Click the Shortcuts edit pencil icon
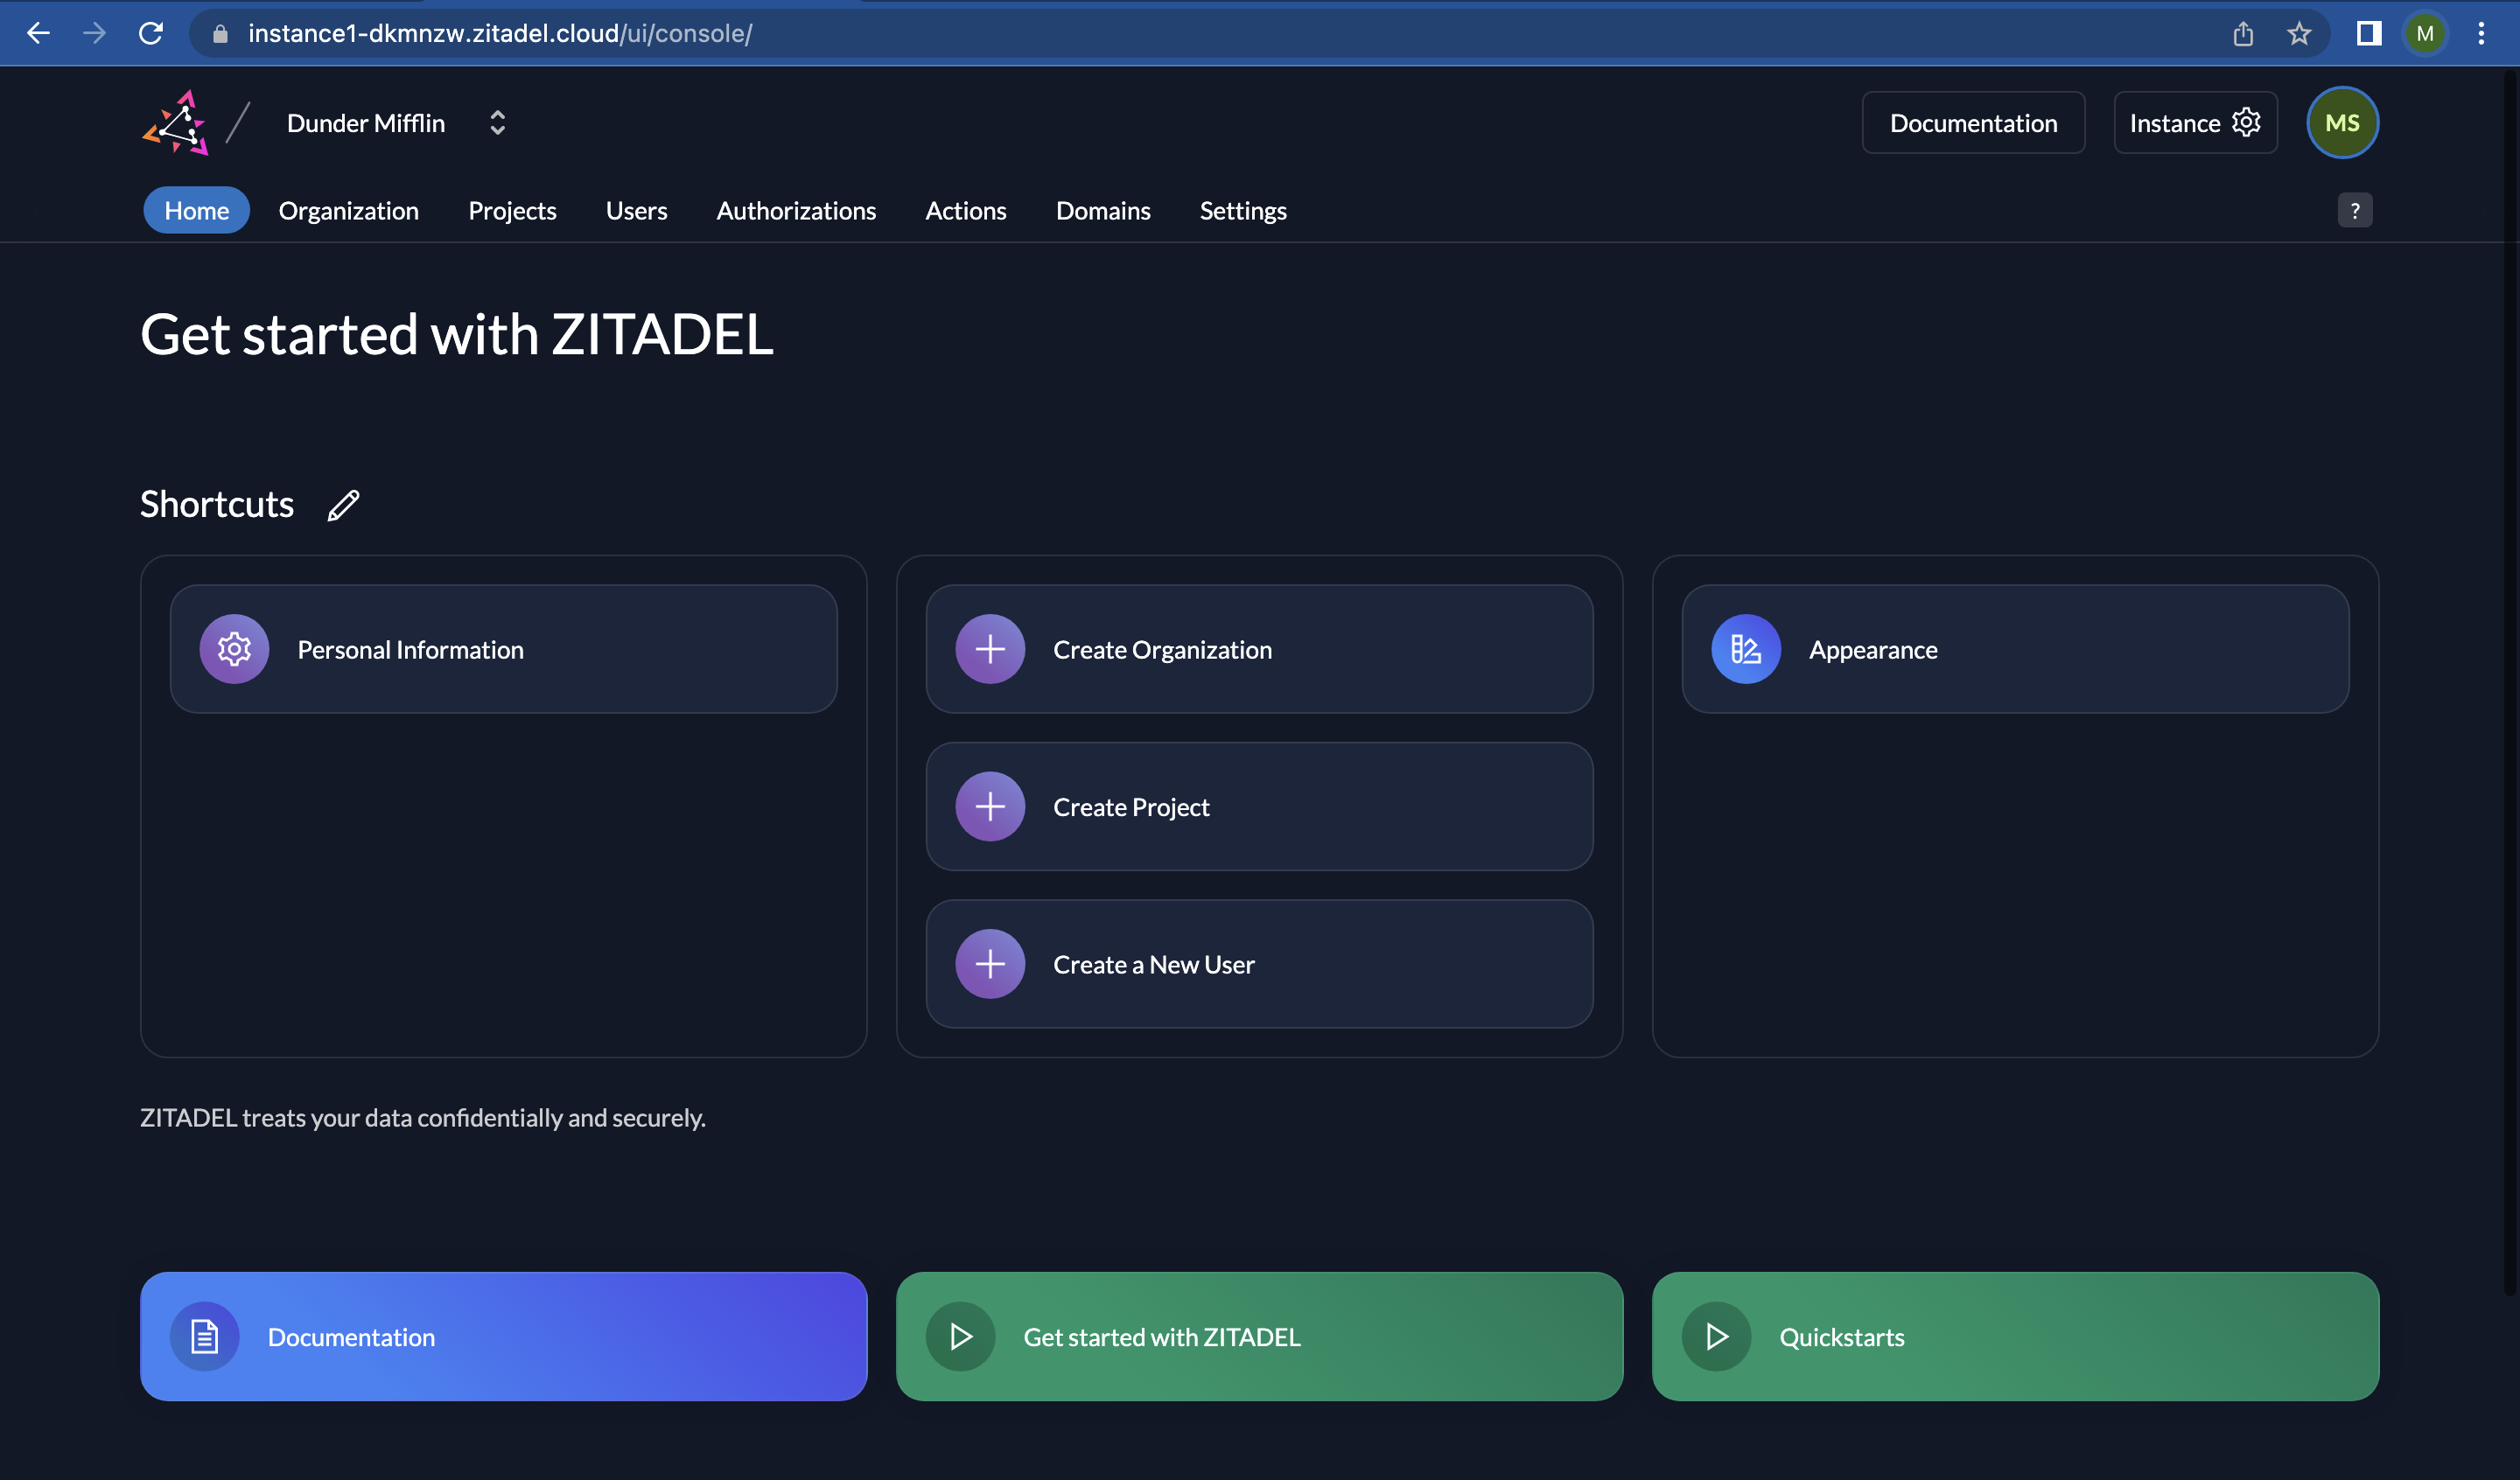The image size is (2520, 1480). tap(344, 504)
